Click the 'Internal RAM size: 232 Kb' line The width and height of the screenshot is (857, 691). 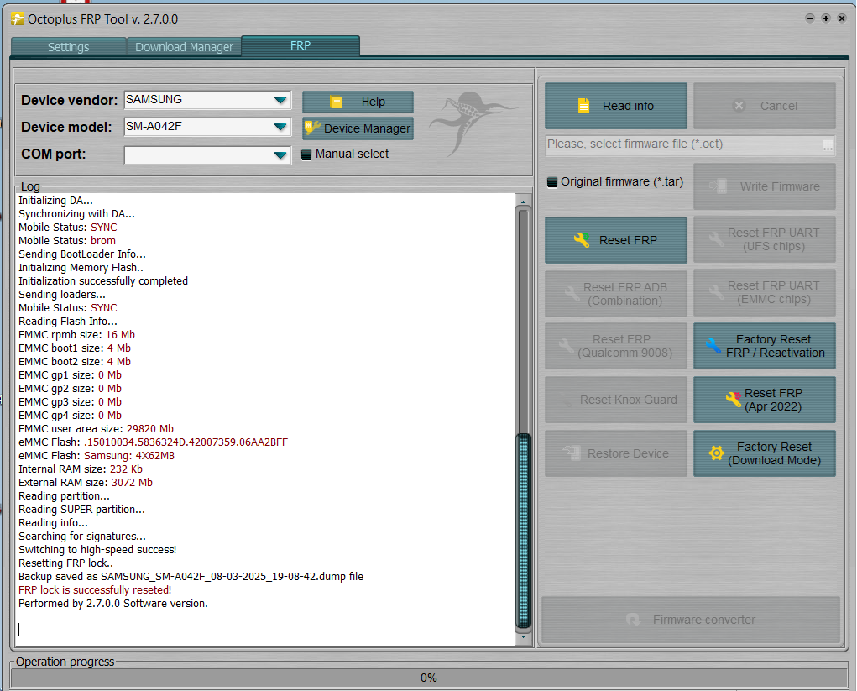tap(81, 469)
